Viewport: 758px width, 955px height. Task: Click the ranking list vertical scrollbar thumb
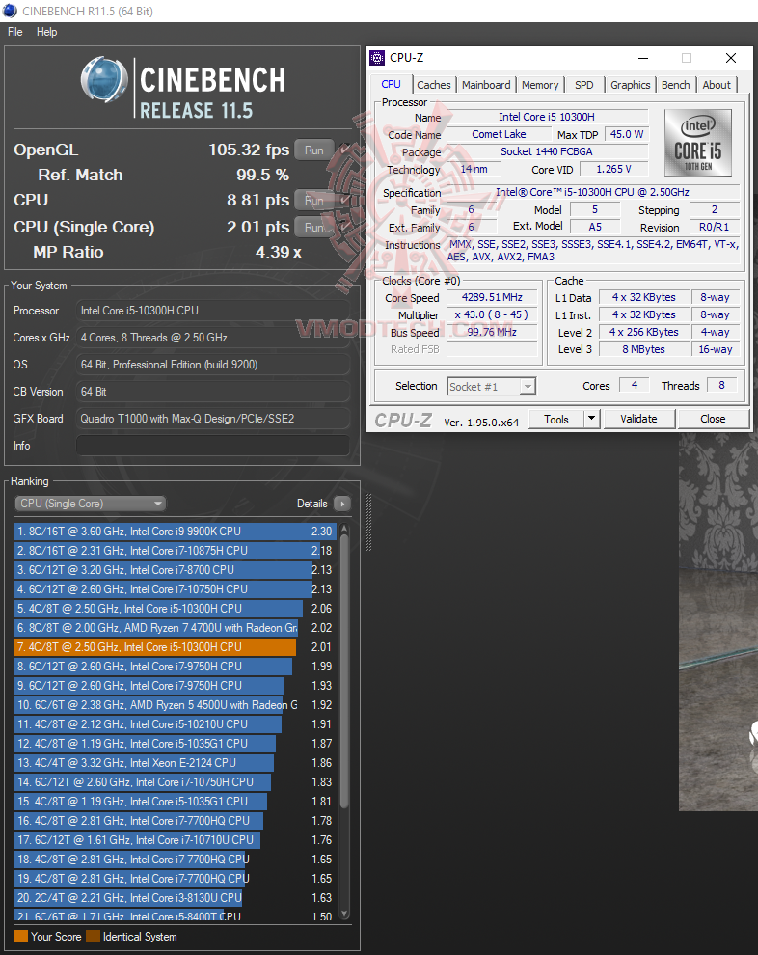pyautogui.click(x=344, y=670)
